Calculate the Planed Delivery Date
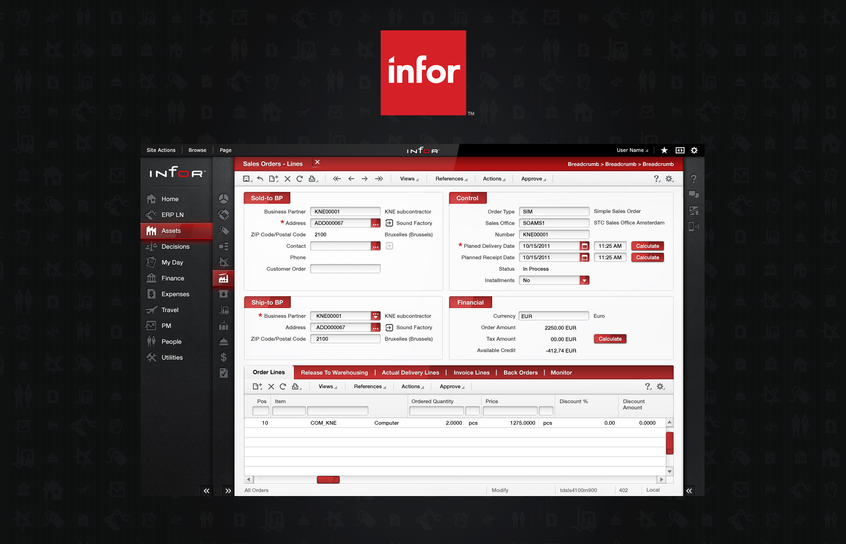Image resolution: width=846 pixels, height=544 pixels. (648, 246)
